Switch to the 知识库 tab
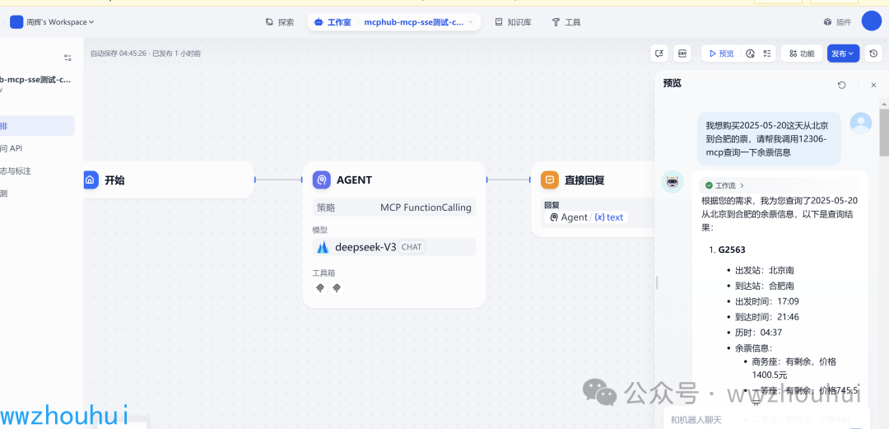This screenshot has width=889, height=429. [513, 22]
